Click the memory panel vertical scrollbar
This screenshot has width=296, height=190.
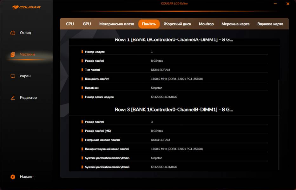coord(279,123)
